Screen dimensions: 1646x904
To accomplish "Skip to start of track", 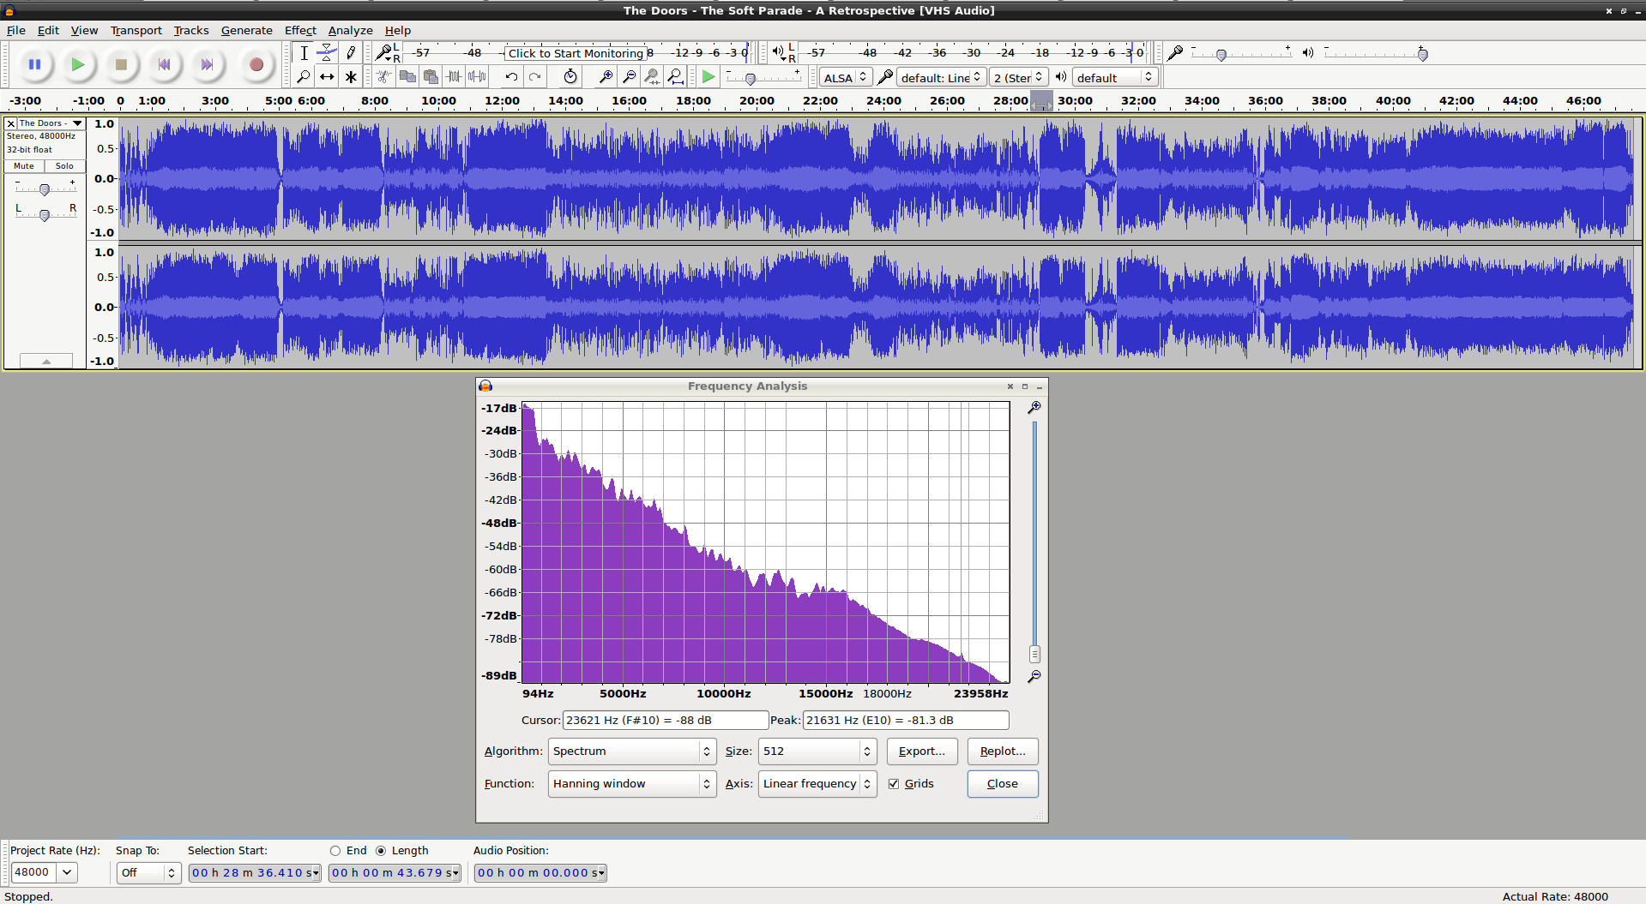I will (x=164, y=64).
